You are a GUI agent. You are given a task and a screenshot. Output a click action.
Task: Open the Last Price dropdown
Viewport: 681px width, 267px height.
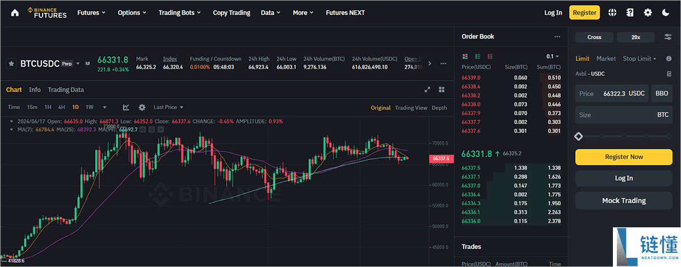169,107
